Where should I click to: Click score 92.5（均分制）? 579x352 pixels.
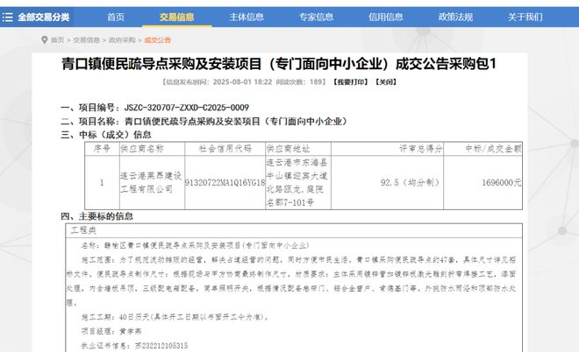point(411,182)
